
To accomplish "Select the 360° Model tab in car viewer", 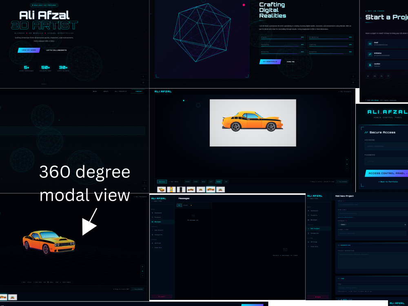I will [x=174, y=182].
